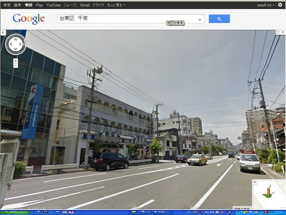Pan Street View up with compass arrow
The height and width of the screenshot is (215, 286).
(x=15, y=39)
